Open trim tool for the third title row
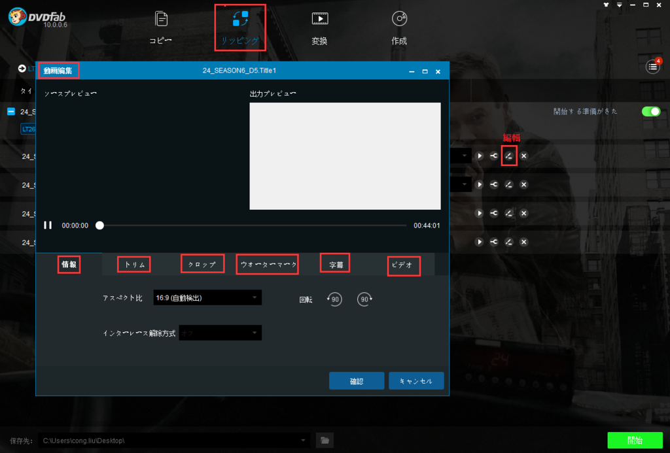Screen dimensions: 670x453 pos(494,213)
